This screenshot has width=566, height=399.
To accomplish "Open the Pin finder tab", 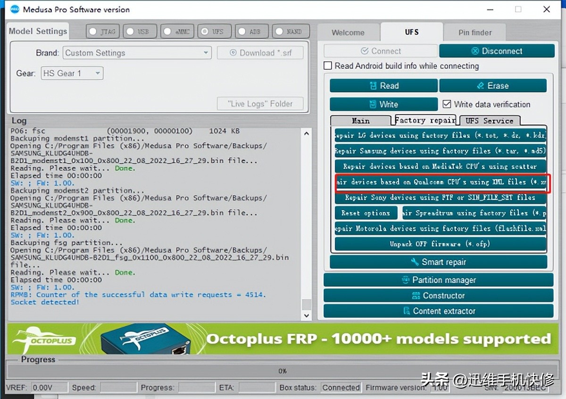I will (475, 33).
